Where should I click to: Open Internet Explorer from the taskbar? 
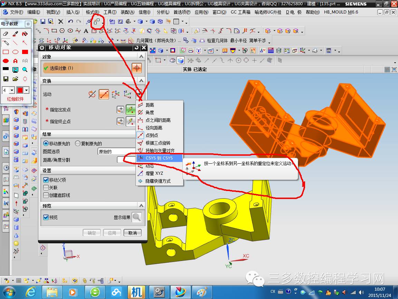pos(30,292)
